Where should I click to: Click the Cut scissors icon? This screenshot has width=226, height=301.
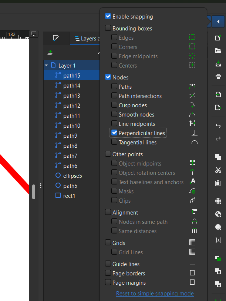point(218,170)
